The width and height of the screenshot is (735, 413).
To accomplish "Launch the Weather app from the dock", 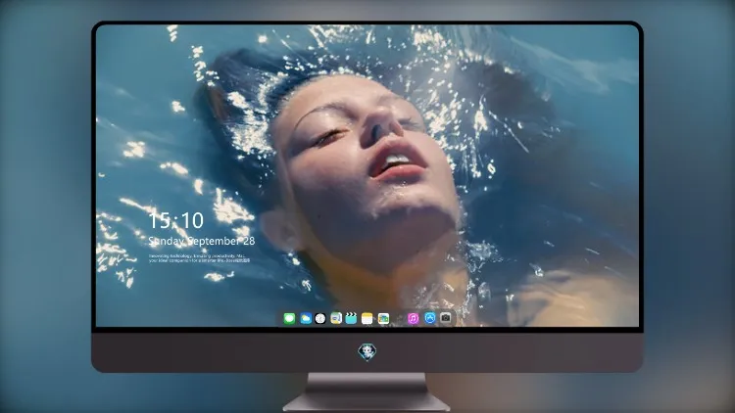I will [305, 318].
